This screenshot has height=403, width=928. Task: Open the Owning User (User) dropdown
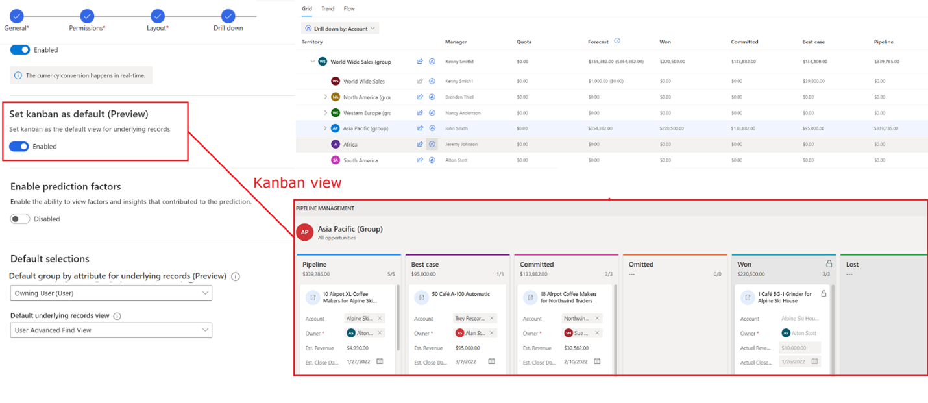click(x=110, y=293)
